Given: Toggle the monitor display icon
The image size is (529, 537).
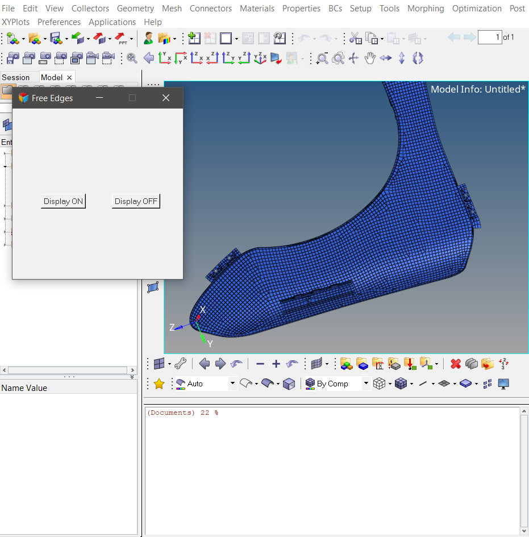Looking at the screenshot, I should coord(503,384).
